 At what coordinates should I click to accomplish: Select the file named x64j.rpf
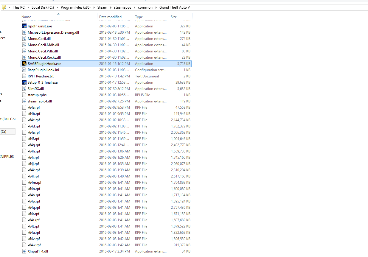click(33, 164)
